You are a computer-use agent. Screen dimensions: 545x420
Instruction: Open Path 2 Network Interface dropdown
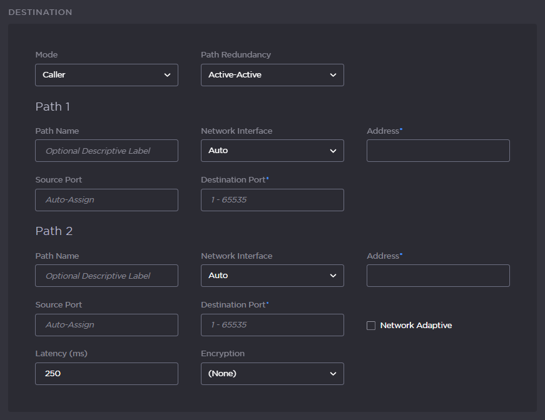click(272, 275)
